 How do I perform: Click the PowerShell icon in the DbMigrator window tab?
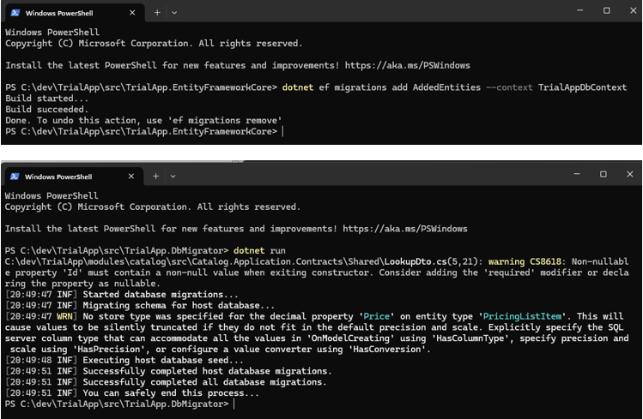point(15,177)
